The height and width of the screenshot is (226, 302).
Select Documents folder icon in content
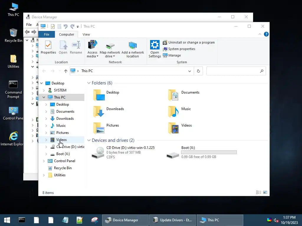tap(173, 95)
